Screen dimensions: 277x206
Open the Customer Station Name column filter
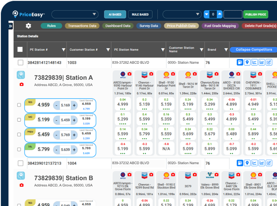pyautogui.click(x=202, y=50)
